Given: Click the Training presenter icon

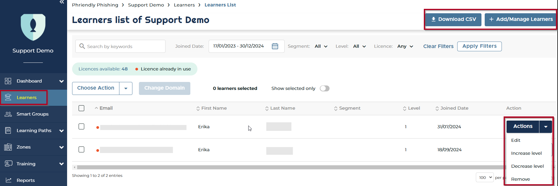Looking at the screenshot, I should point(8,164).
